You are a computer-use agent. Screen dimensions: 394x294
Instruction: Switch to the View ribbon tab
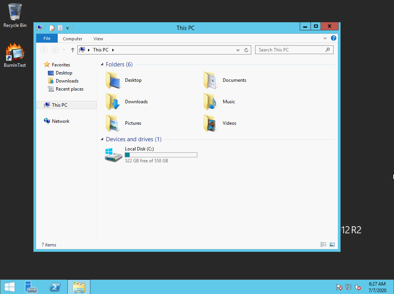pyautogui.click(x=98, y=39)
